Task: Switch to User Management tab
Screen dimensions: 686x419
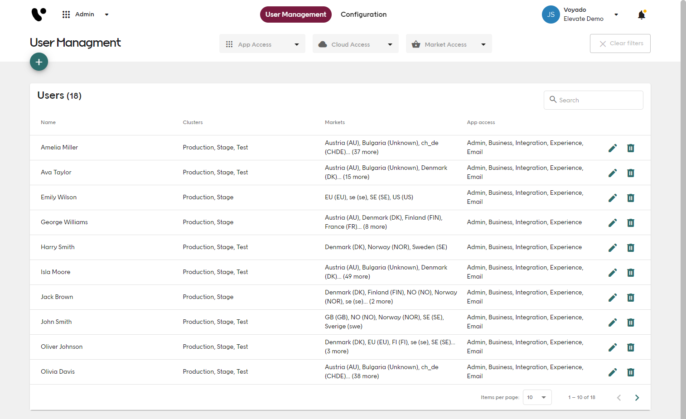Action: click(296, 14)
